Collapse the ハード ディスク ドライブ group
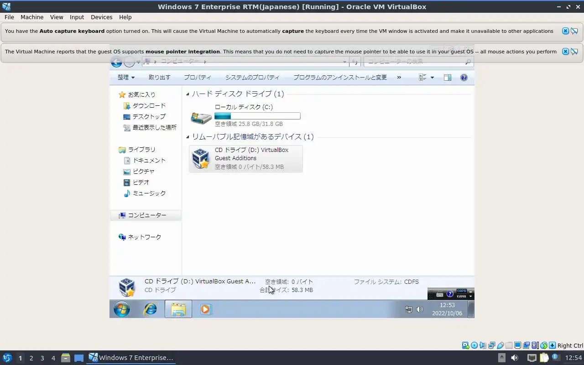Image resolution: width=584 pixels, height=365 pixels. [x=188, y=94]
